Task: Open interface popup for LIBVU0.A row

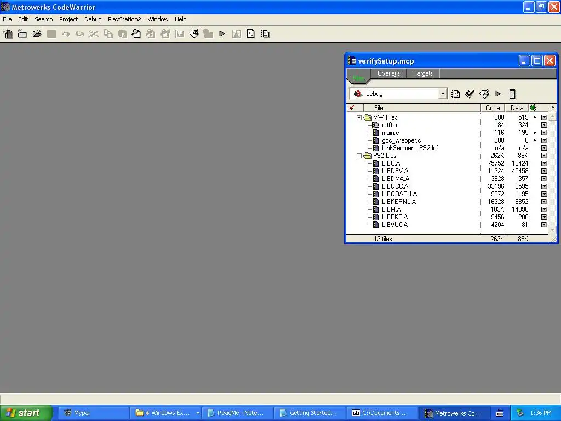Action: (x=544, y=225)
